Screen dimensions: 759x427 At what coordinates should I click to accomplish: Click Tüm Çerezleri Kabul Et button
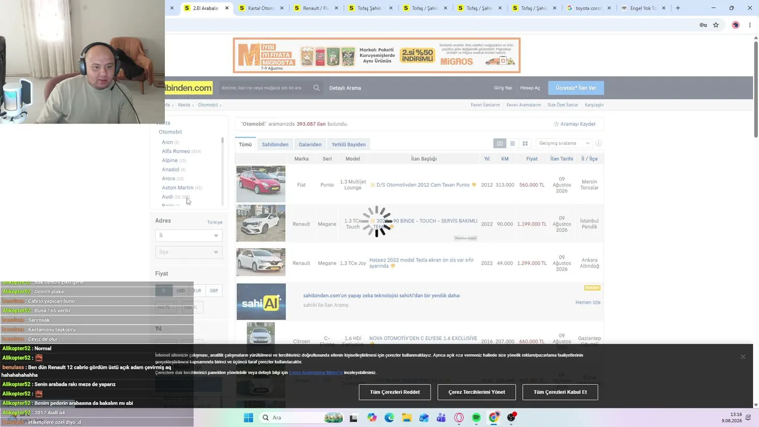click(560, 392)
